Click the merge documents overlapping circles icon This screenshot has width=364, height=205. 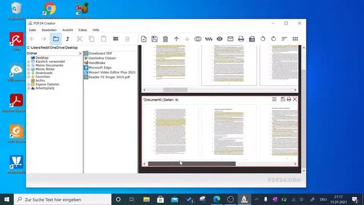[x=198, y=39]
